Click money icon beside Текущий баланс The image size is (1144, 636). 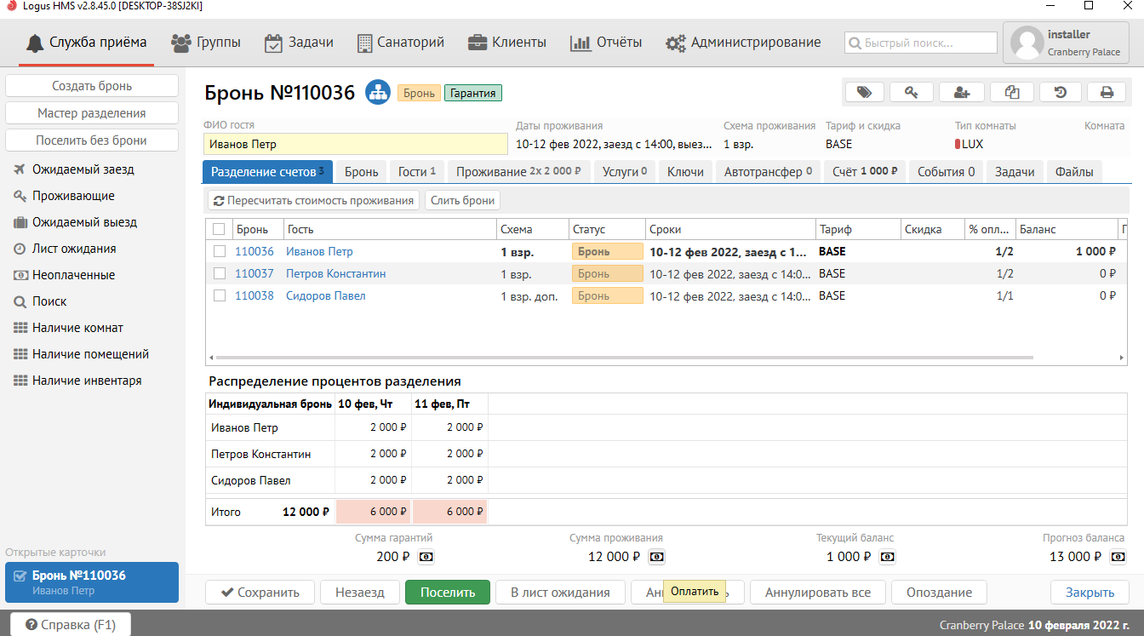click(887, 557)
